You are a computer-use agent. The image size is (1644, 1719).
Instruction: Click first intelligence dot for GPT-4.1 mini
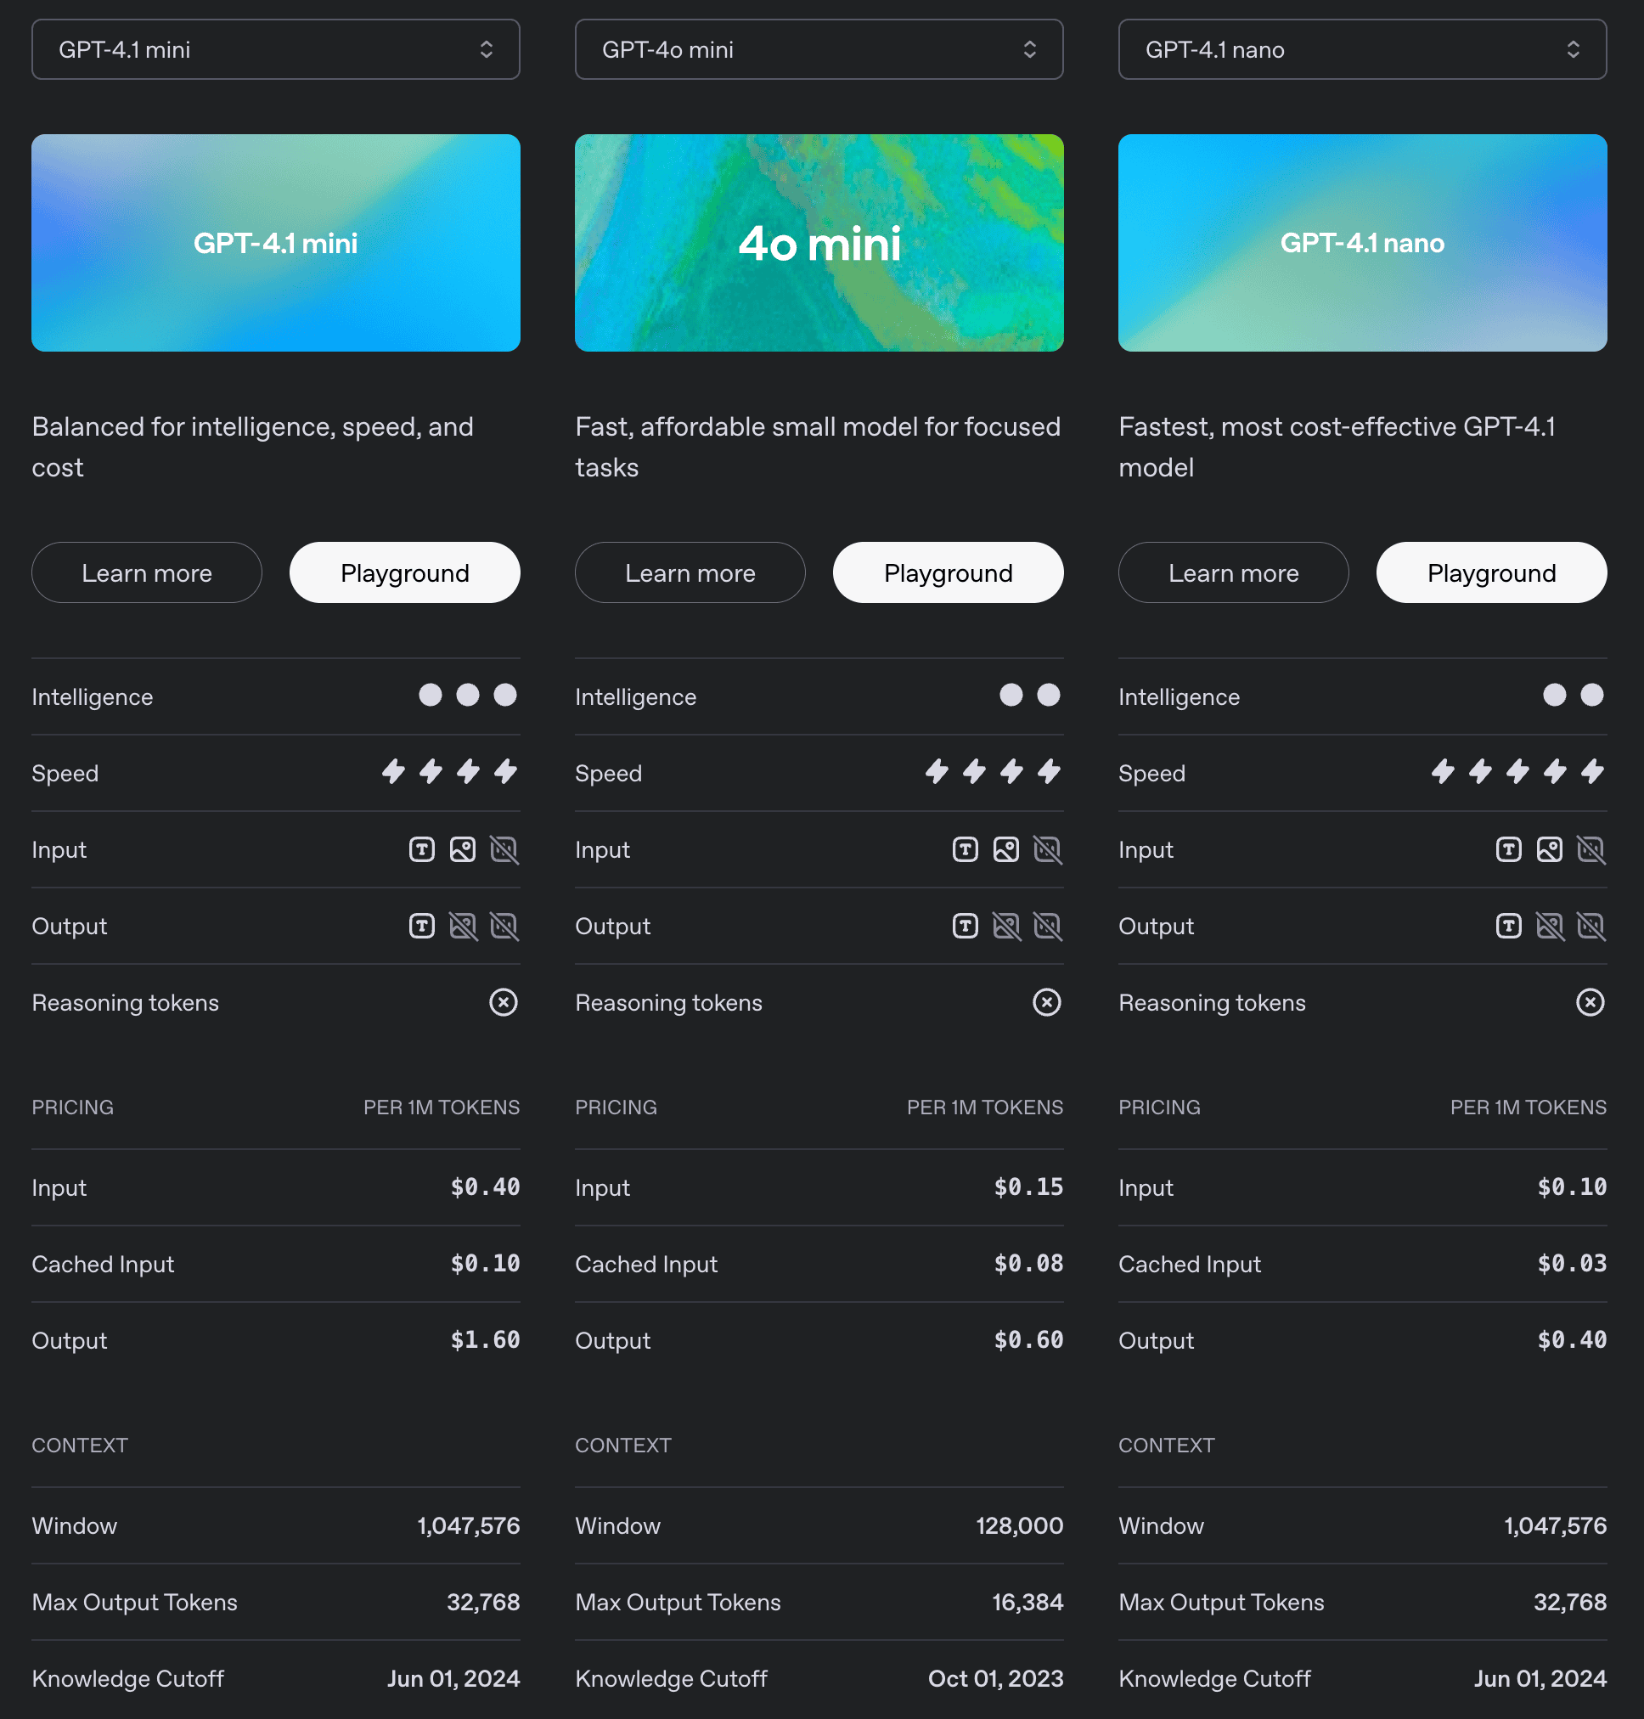coord(431,695)
